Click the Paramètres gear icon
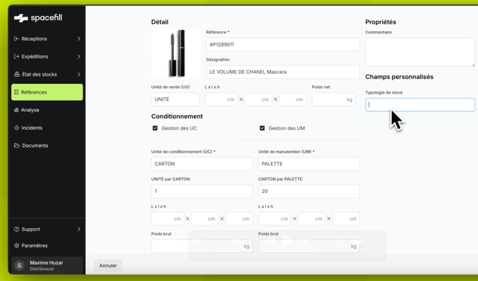Screen dimensions: 478x281 (17, 246)
